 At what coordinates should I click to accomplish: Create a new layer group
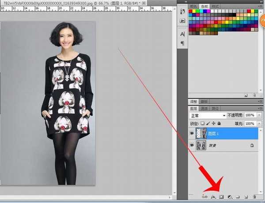click(x=238, y=196)
